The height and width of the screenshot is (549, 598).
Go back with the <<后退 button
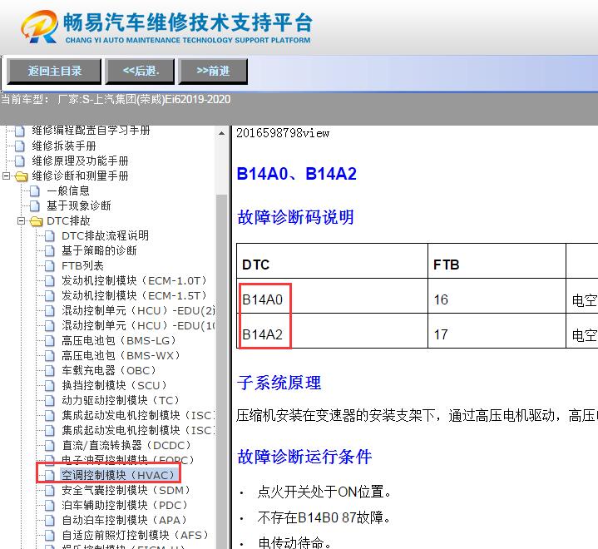140,72
